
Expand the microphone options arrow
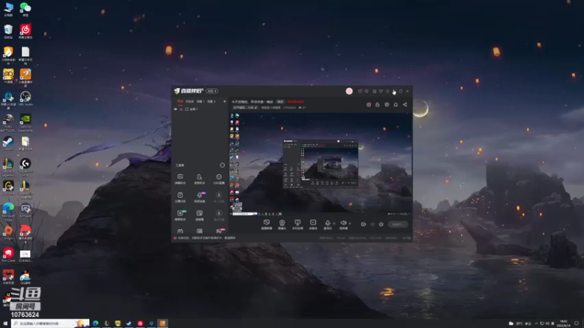[x=334, y=224]
